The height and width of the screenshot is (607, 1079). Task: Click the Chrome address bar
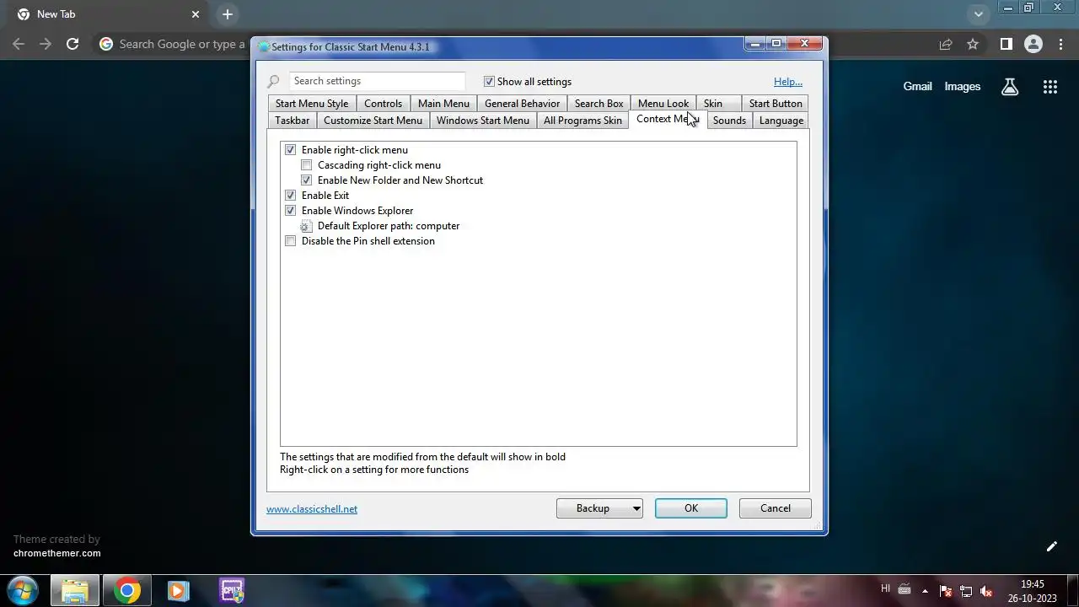[181, 44]
